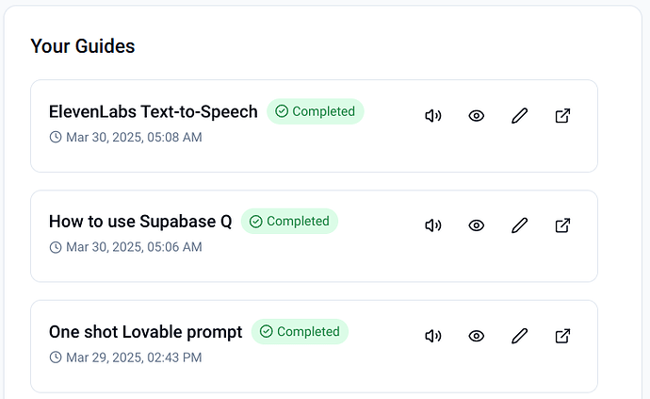This screenshot has height=399, width=650.
Task: Click the Mar 30, 2025, 05:08 AM timestamp
Action: pos(133,138)
